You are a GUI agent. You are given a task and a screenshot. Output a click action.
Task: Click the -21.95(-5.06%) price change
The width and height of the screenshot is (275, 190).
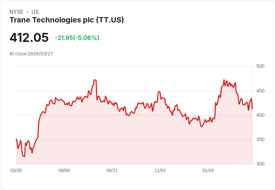tap(77, 38)
